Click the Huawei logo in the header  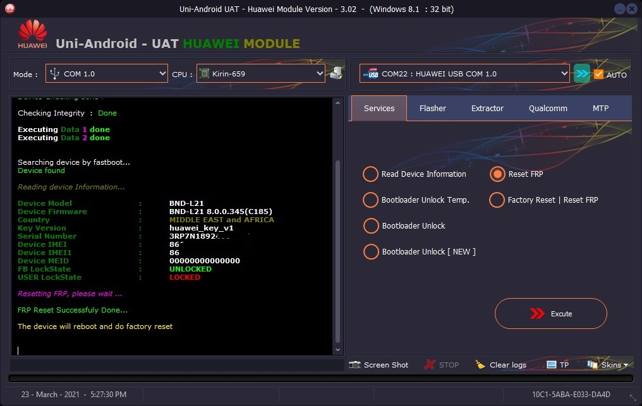click(x=33, y=35)
